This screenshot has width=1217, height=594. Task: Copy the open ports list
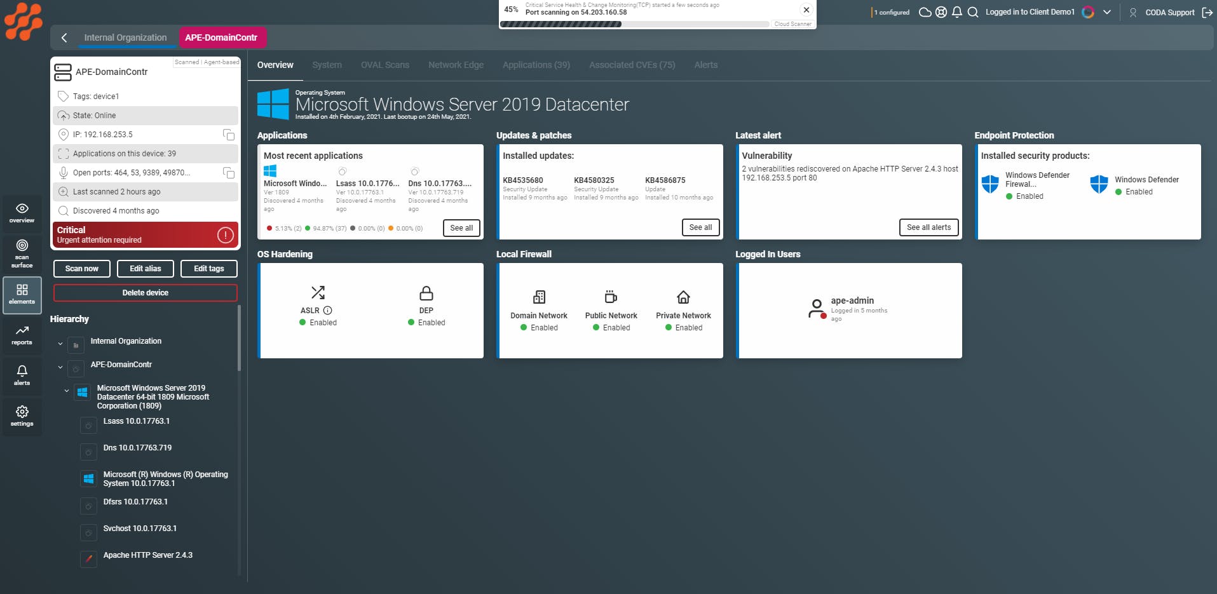229,173
